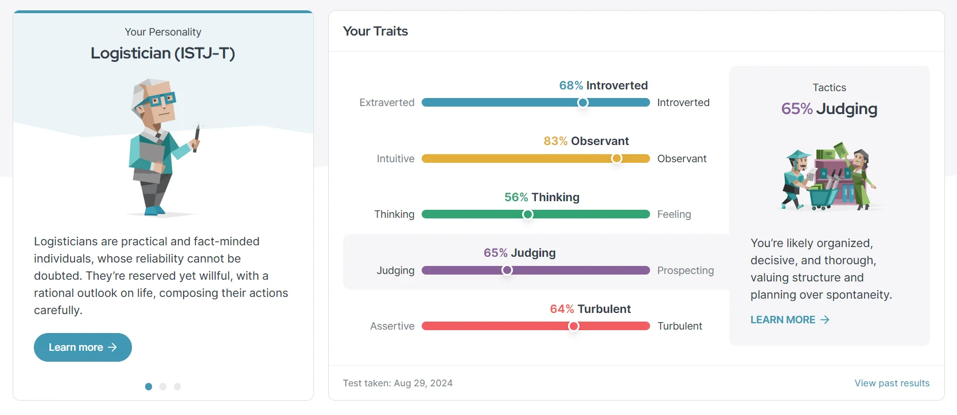Click the Introverted trait slider handle
The height and width of the screenshot is (415, 957).
tap(583, 103)
